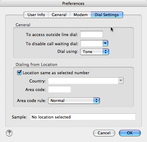
Task: Click the outside line dial field
Action: [92, 34]
